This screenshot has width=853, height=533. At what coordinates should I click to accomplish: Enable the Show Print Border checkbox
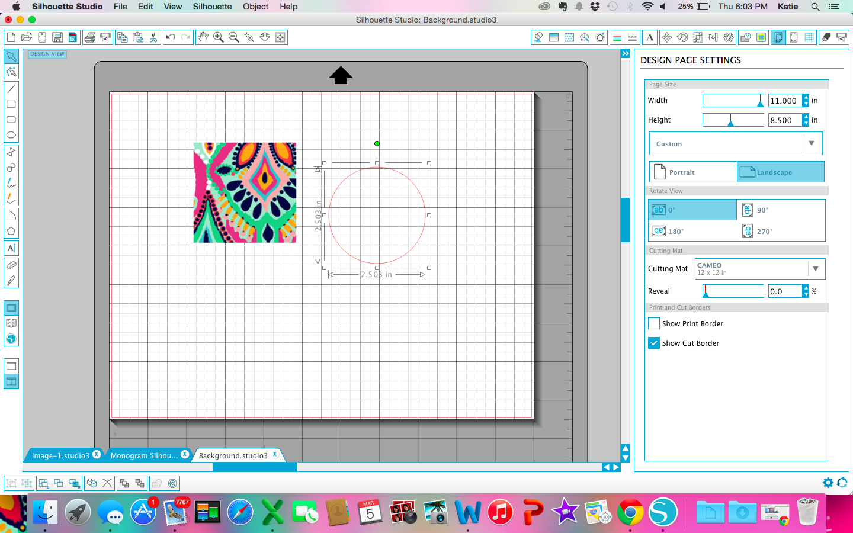click(x=654, y=324)
